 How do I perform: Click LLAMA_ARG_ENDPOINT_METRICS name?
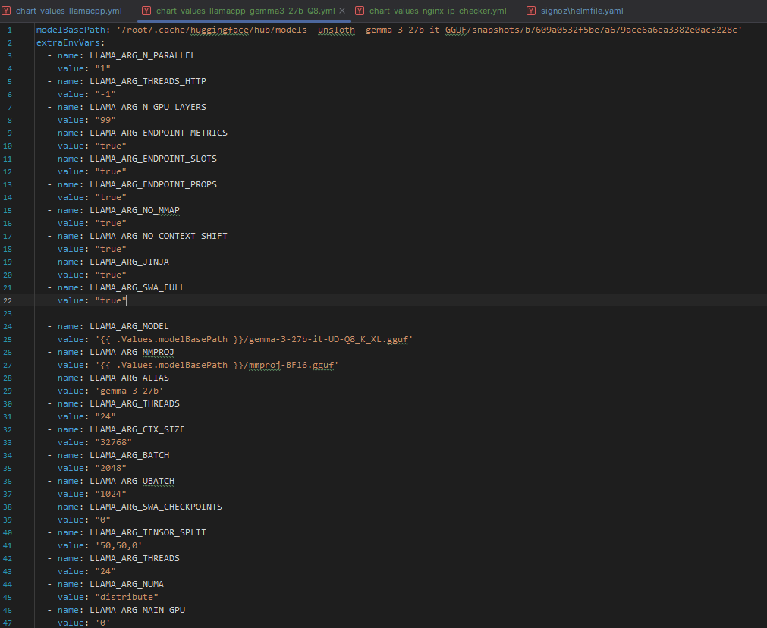pos(159,133)
